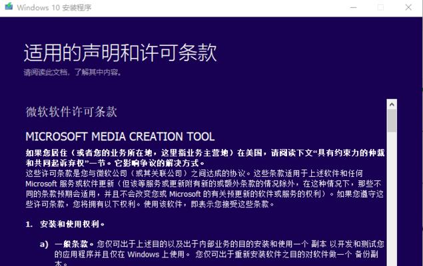Close the Windows 10 setup window
The width and height of the screenshot is (423, 266).
[x=408, y=7]
